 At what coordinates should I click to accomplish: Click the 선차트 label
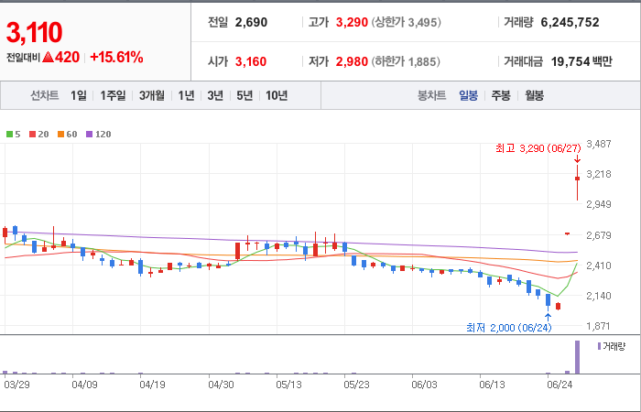(x=44, y=95)
